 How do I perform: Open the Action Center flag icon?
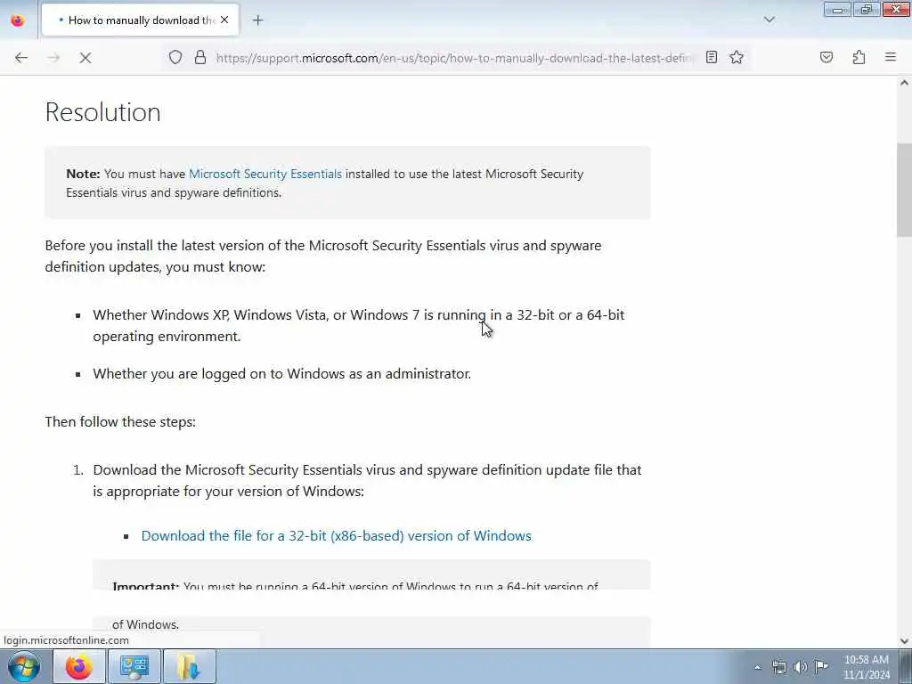tap(821, 667)
